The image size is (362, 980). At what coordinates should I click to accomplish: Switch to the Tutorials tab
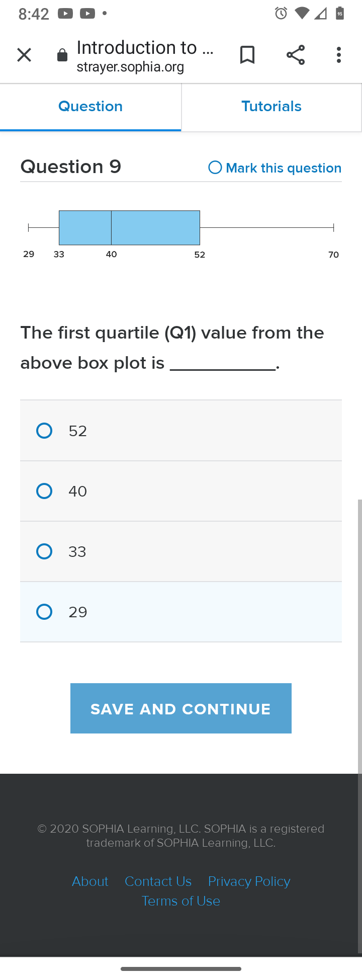tap(271, 107)
